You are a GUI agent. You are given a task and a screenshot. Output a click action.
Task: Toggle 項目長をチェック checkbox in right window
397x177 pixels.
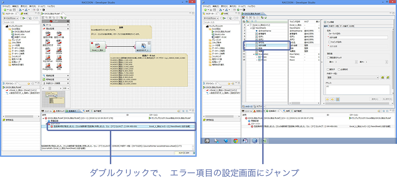[x=328, y=58]
